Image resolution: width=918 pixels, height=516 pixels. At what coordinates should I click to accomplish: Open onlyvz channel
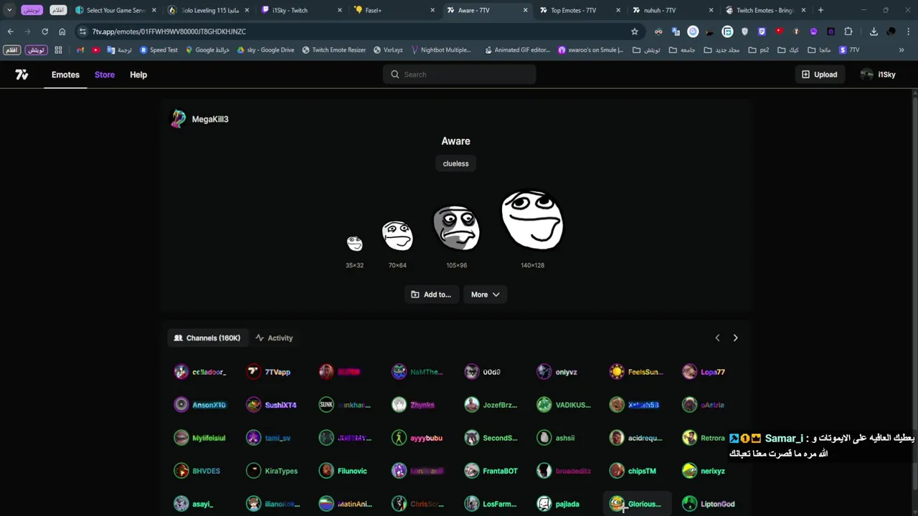tap(557, 372)
